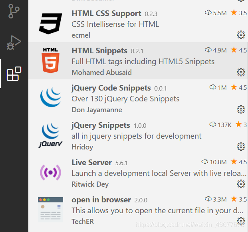Click version number 0.2.3
Viewport: 248px width, 232px height.
click(151, 14)
